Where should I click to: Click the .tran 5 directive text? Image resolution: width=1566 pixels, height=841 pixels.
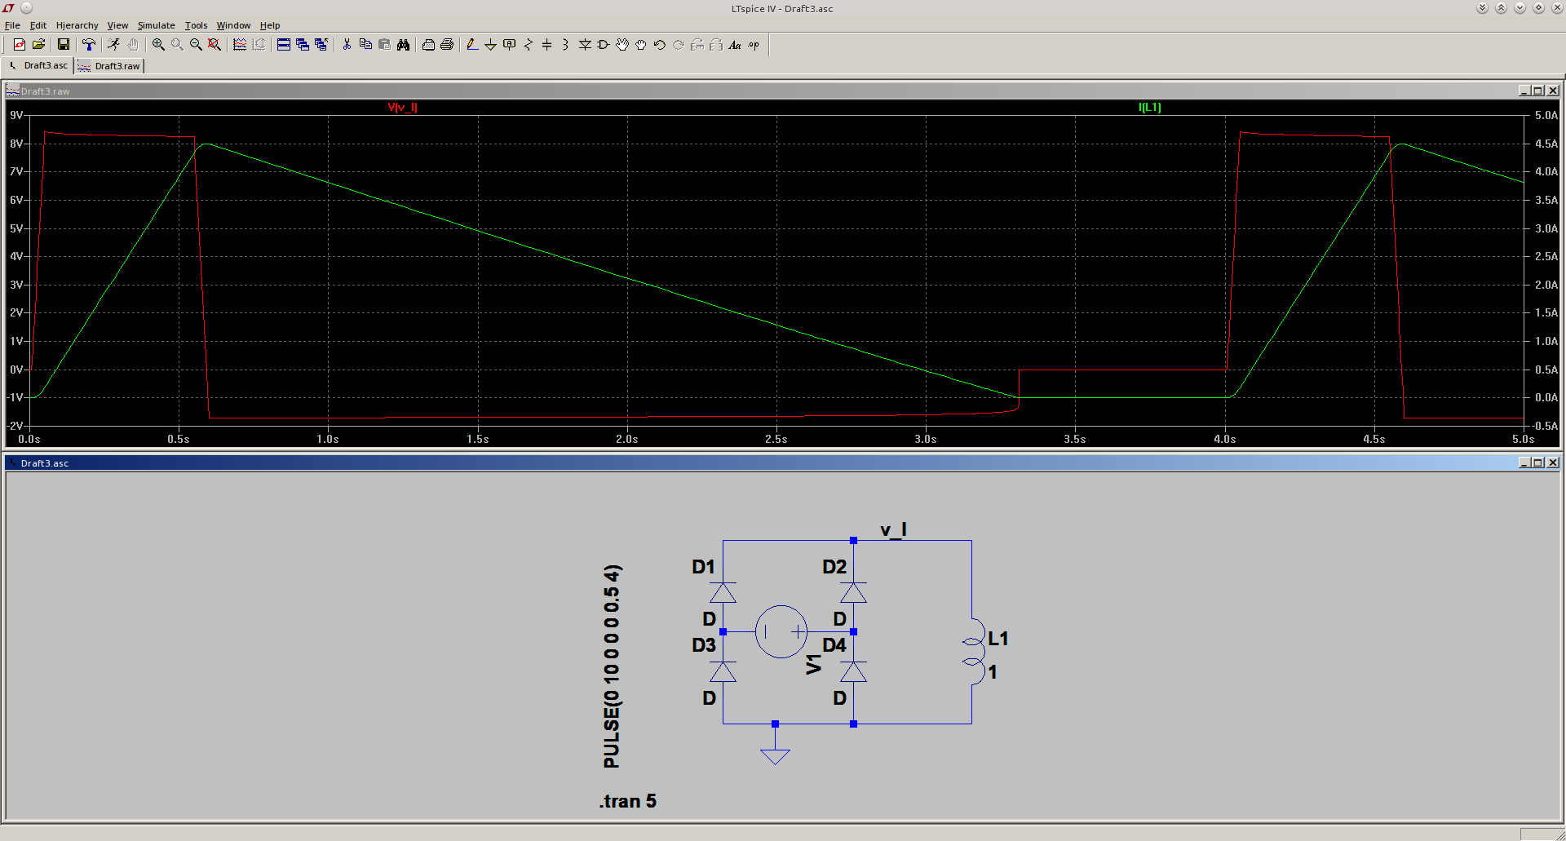[x=628, y=801]
